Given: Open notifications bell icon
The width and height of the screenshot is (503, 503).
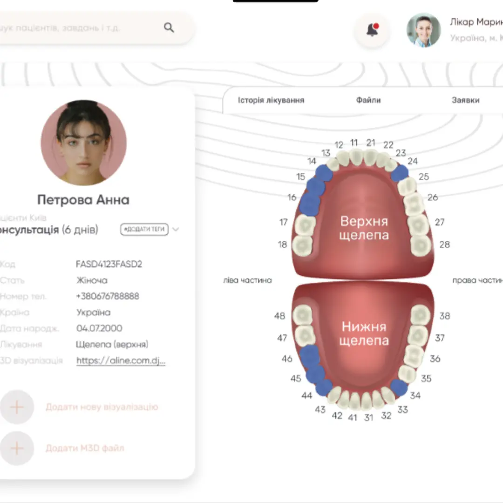Looking at the screenshot, I should click(372, 30).
